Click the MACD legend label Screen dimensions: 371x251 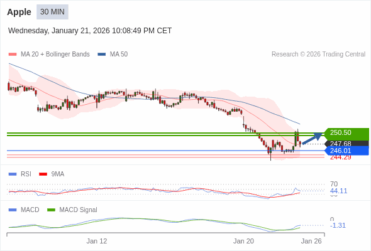pos(30,210)
